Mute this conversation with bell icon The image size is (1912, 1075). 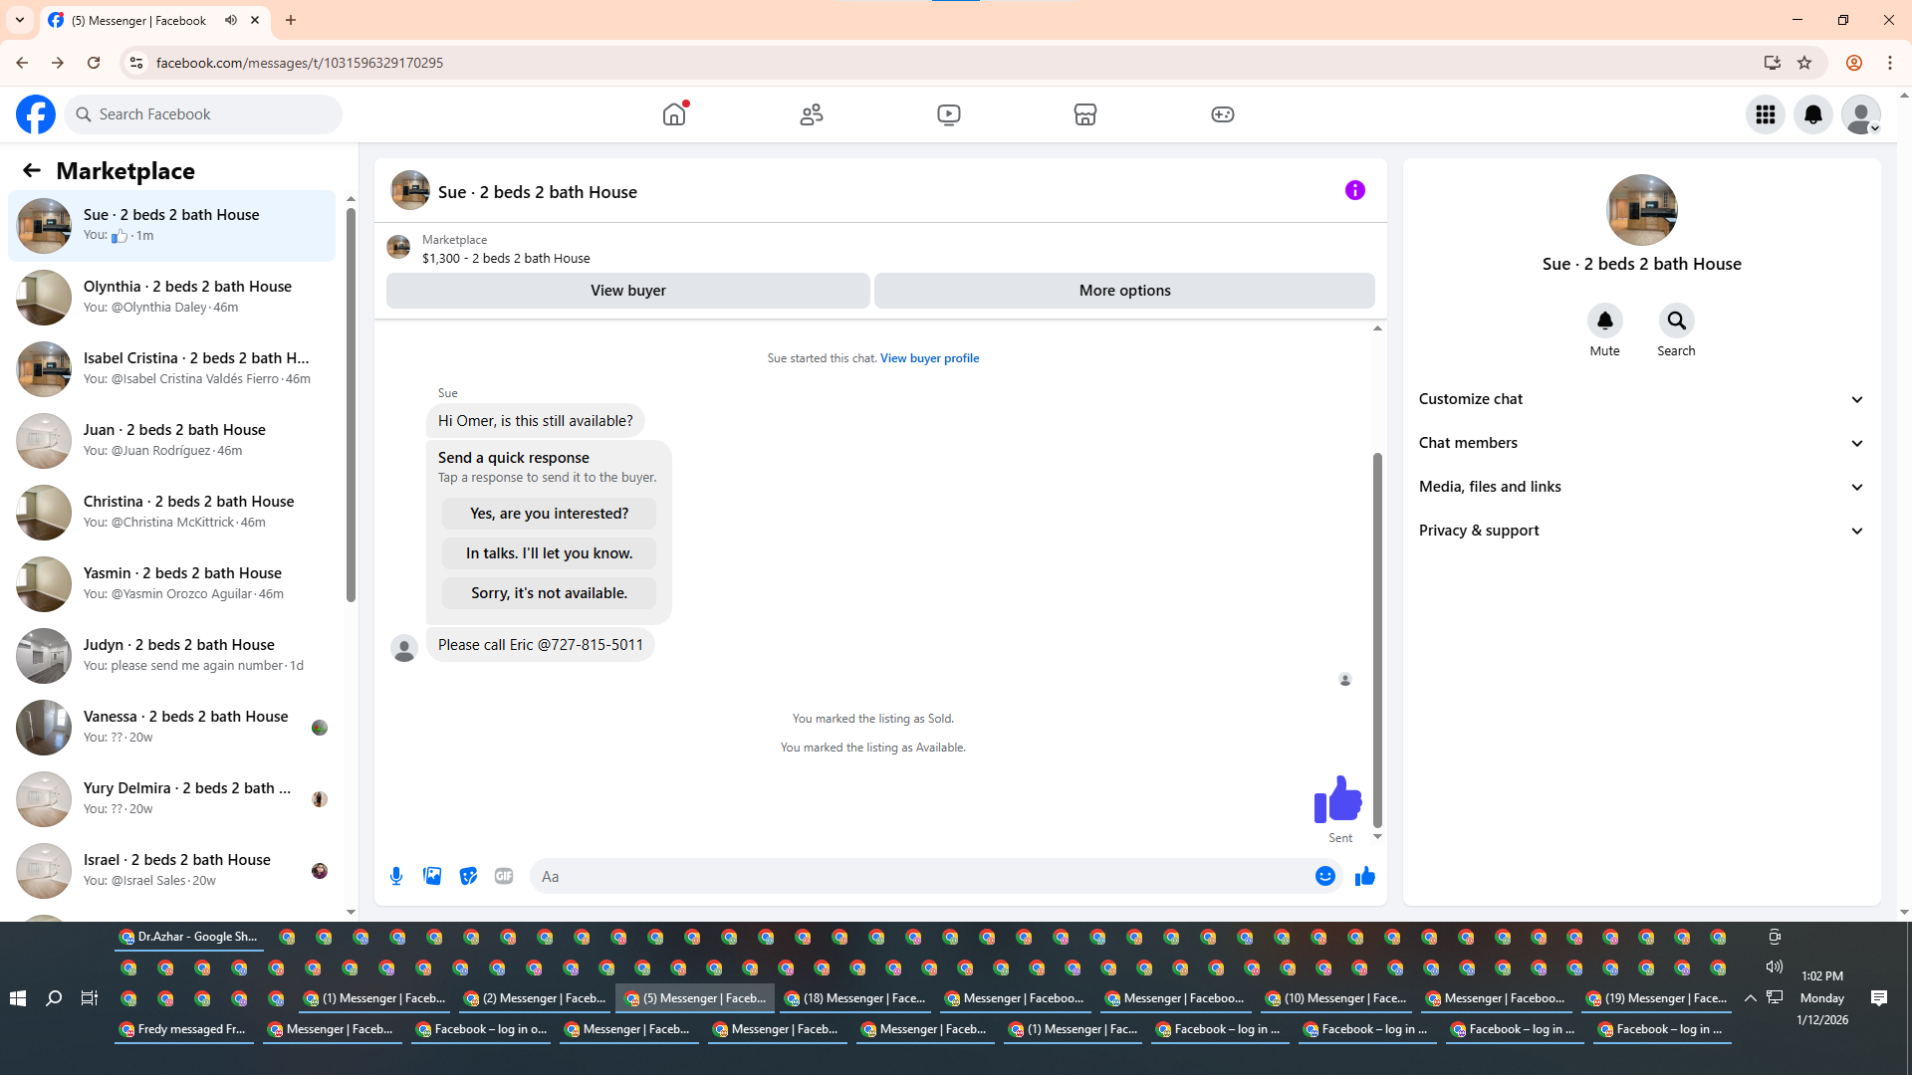point(1604,322)
